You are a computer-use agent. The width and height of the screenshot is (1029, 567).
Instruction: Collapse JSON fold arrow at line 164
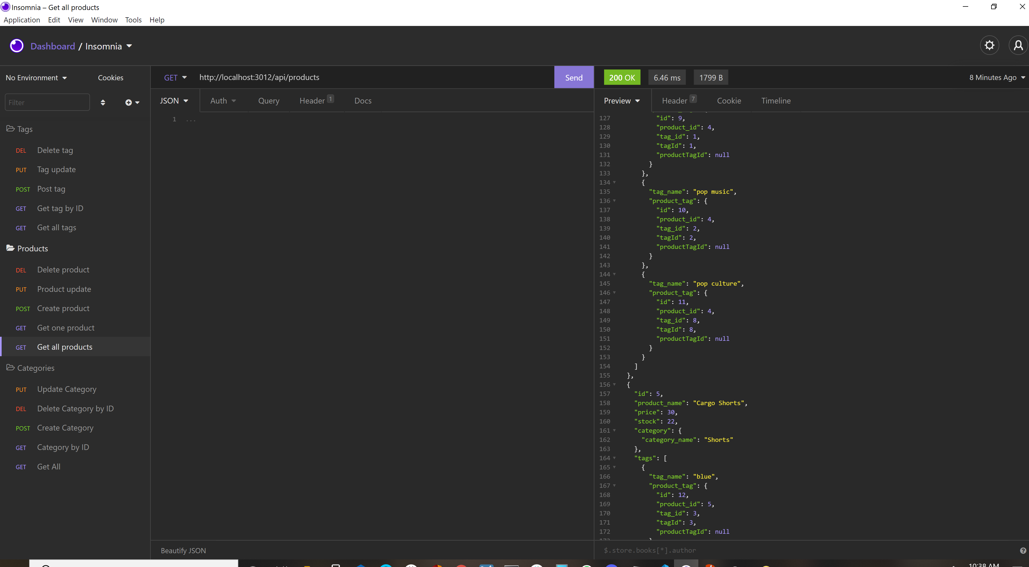click(614, 458)
